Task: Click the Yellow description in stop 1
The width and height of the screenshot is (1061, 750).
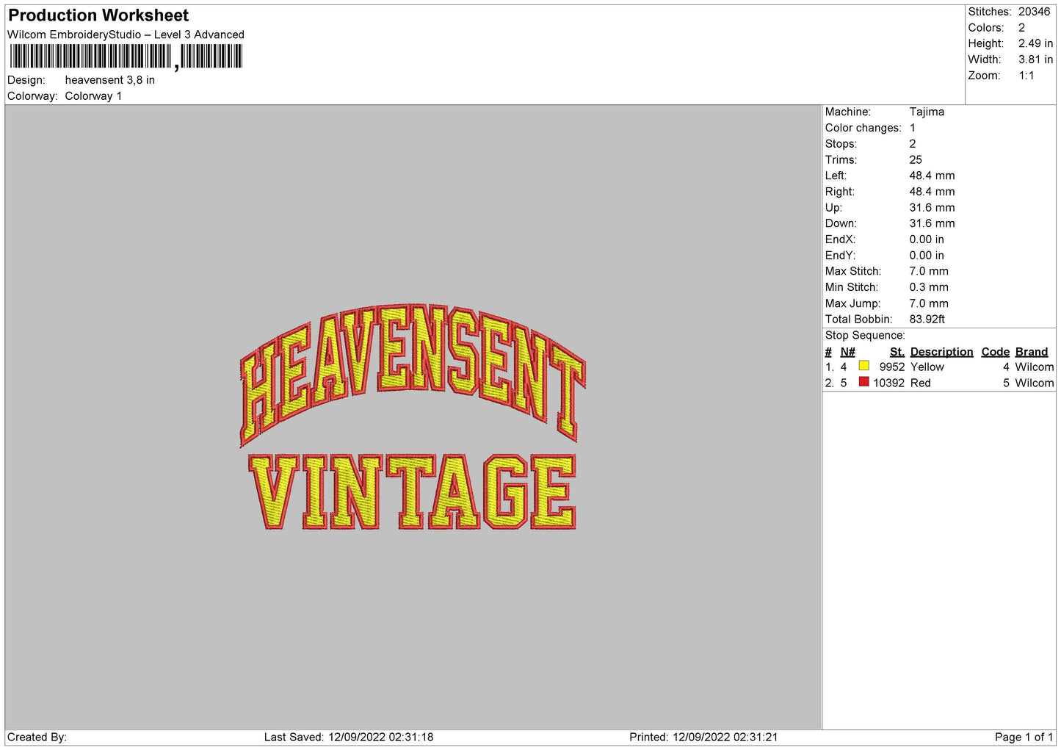Action: click(927, 367)
